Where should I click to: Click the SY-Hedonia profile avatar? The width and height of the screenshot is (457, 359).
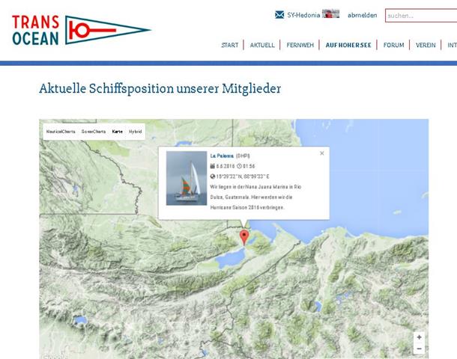click(x=330, y=14)
